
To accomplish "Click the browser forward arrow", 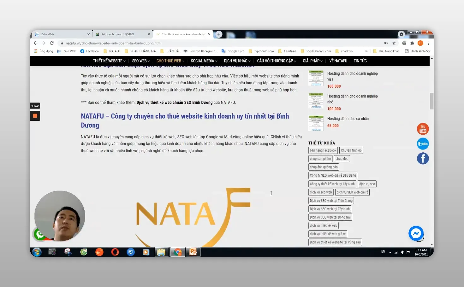I will click(x=44, y=43).
